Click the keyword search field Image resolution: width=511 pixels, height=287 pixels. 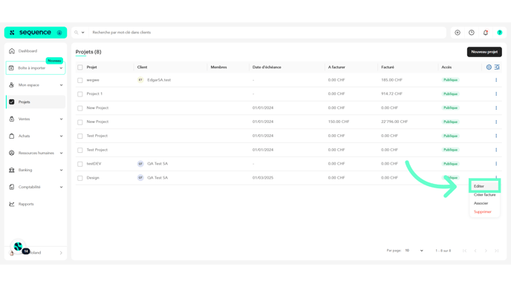(x=267, y=33)
